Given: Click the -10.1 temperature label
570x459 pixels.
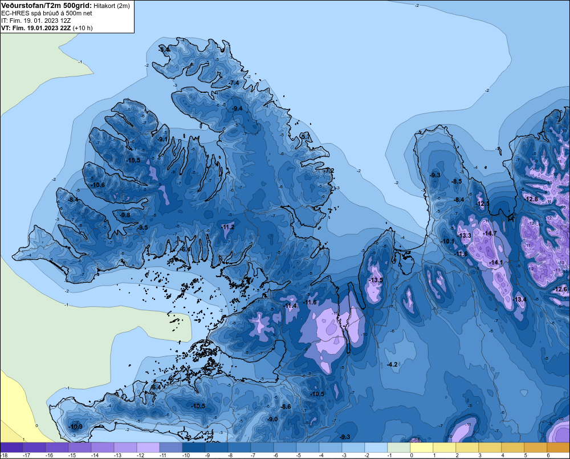Looking at the screenshot, I should pos(448,241).
